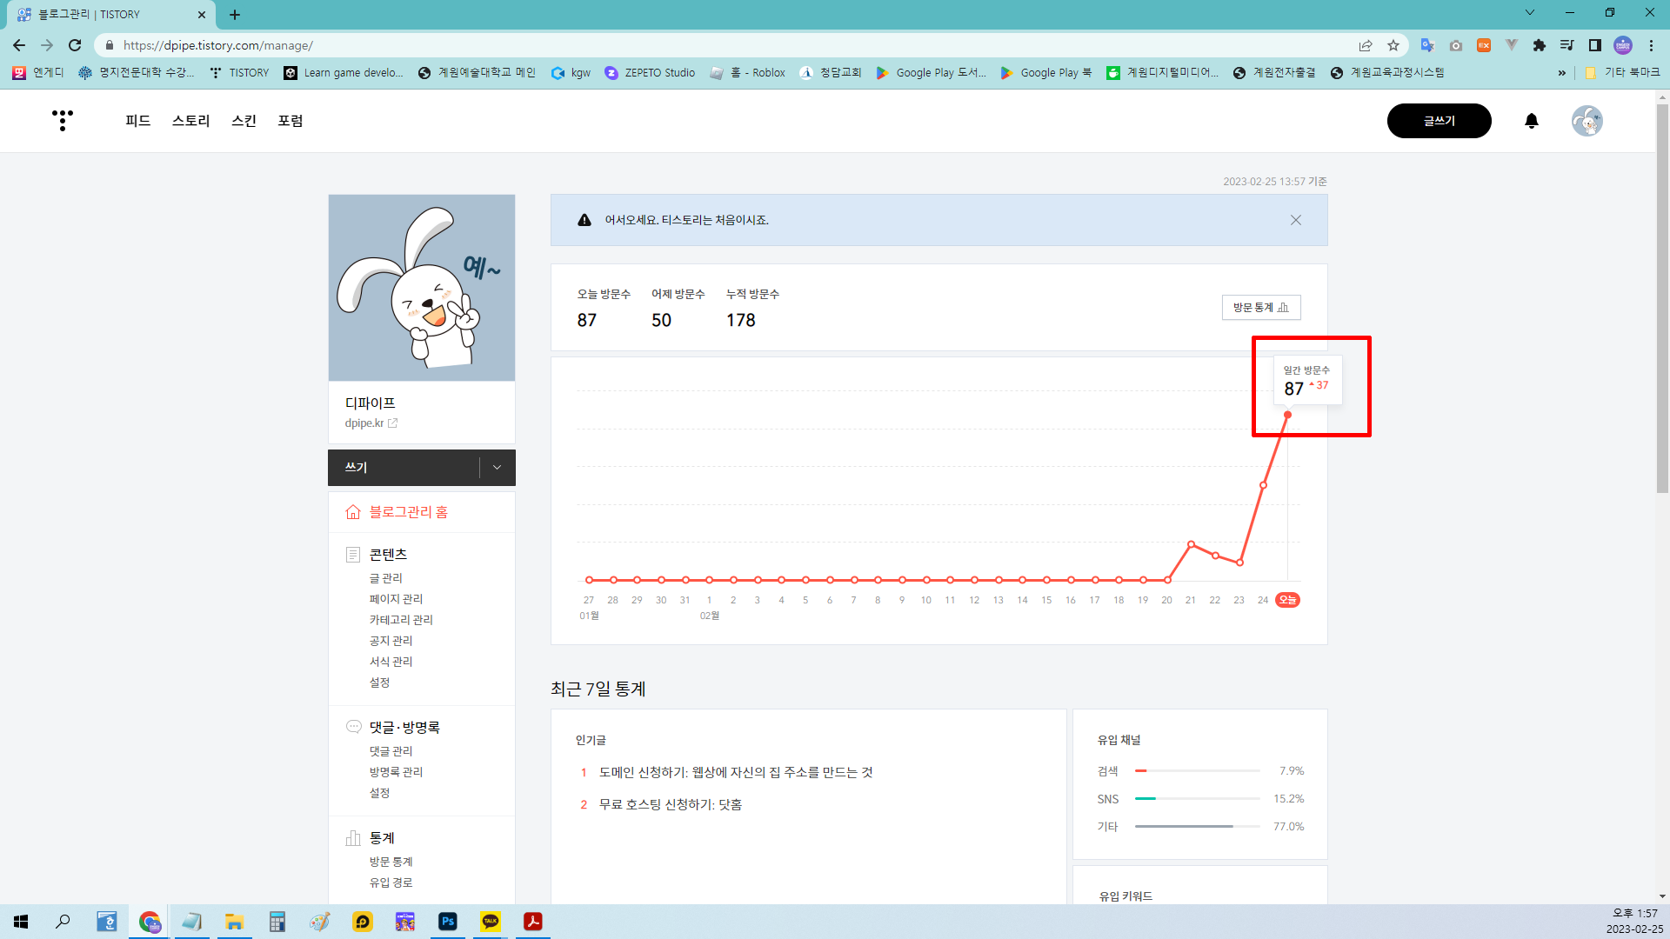Screen dimensions: 1670x939
Task: Reload the page
Action: pyautogui.click(x=75, y=45)
